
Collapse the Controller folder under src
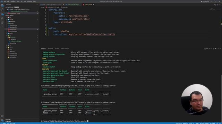coord(13,37)
